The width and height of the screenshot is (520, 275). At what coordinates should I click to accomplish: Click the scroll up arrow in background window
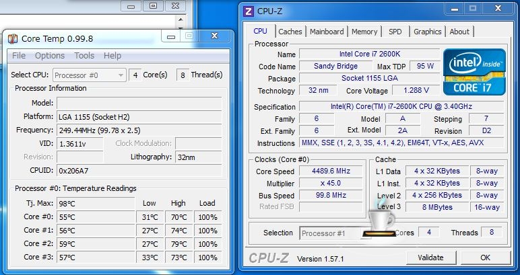[x=181, y=20]
